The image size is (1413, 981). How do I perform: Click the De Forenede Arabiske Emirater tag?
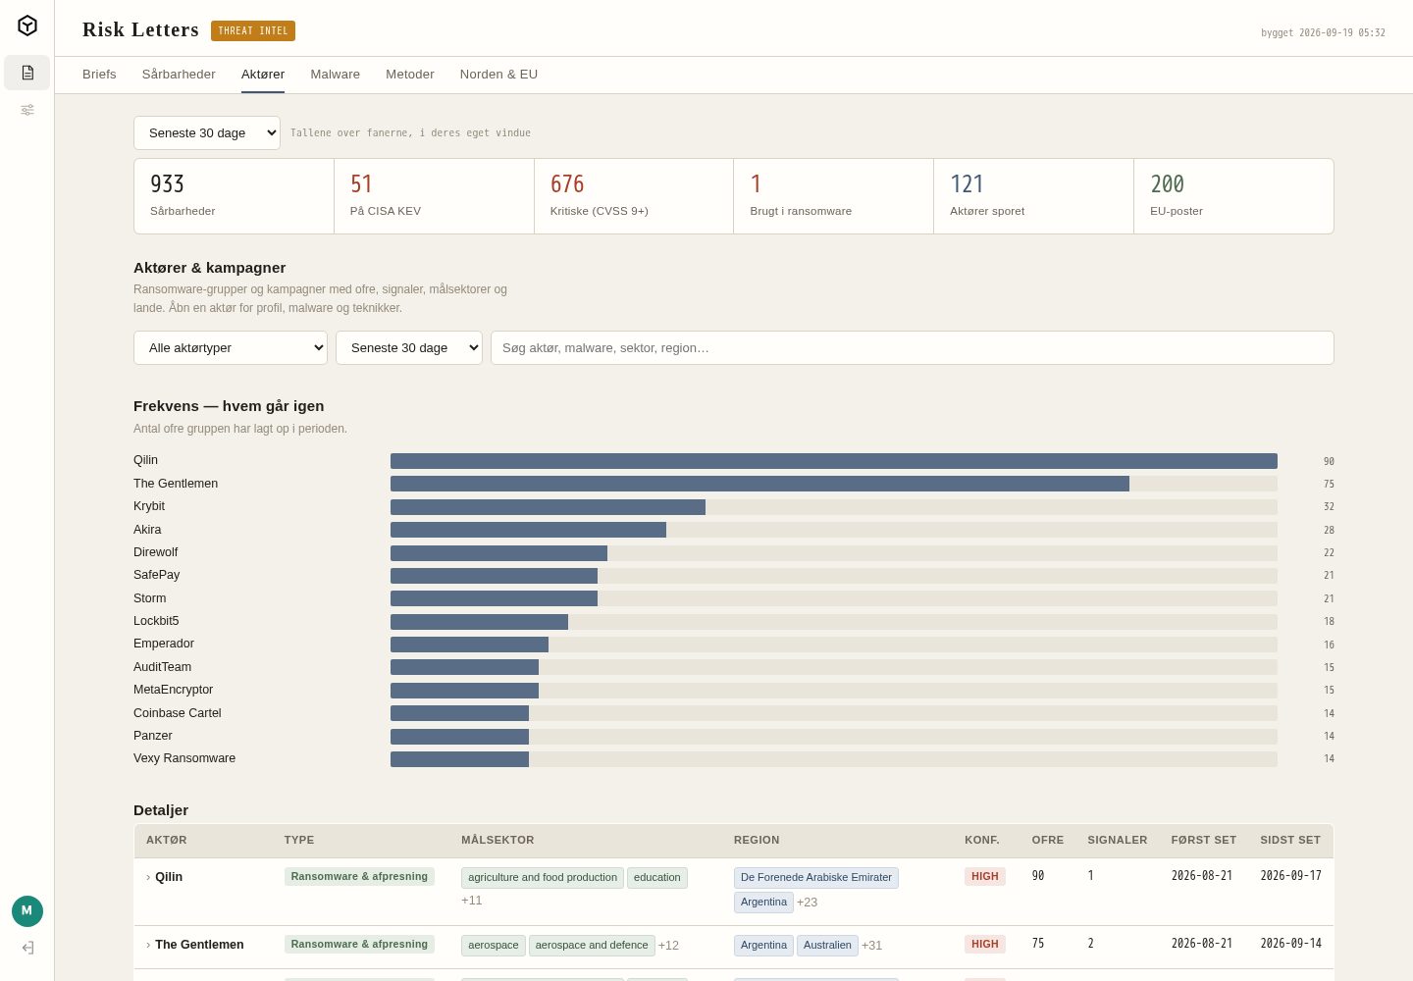click(816, 878)
